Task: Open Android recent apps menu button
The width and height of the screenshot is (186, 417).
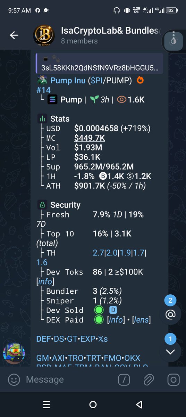Action: (x=46, y=404)
